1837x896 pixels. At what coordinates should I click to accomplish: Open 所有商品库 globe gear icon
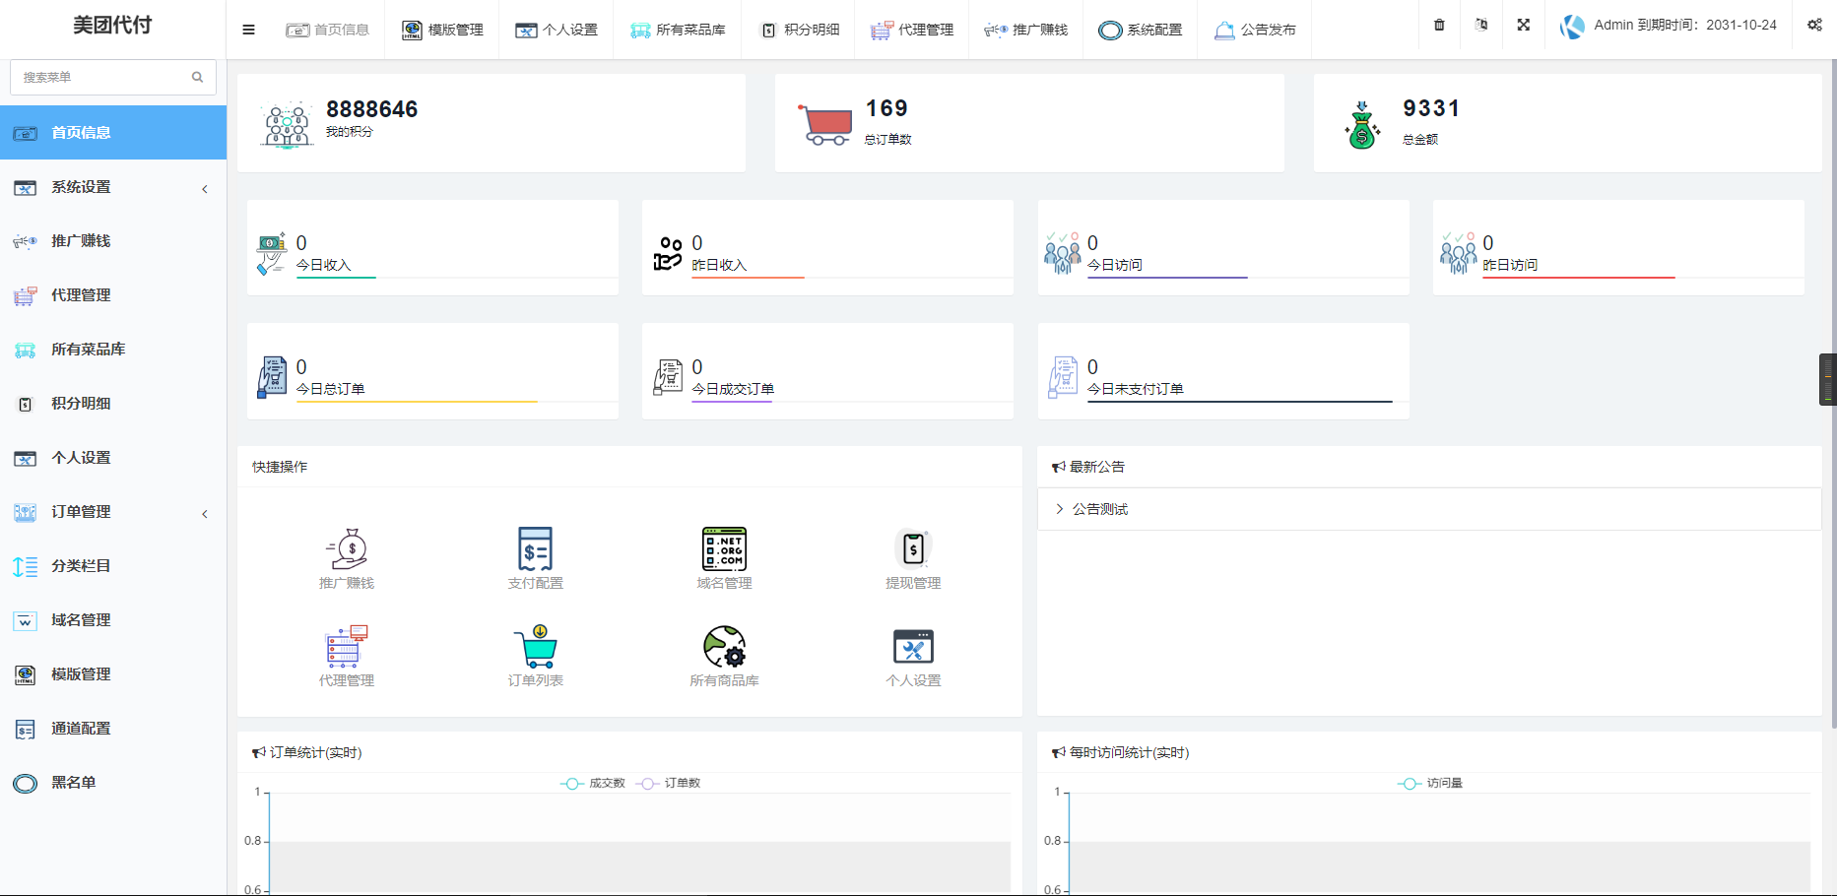click(x=724, y=647)
